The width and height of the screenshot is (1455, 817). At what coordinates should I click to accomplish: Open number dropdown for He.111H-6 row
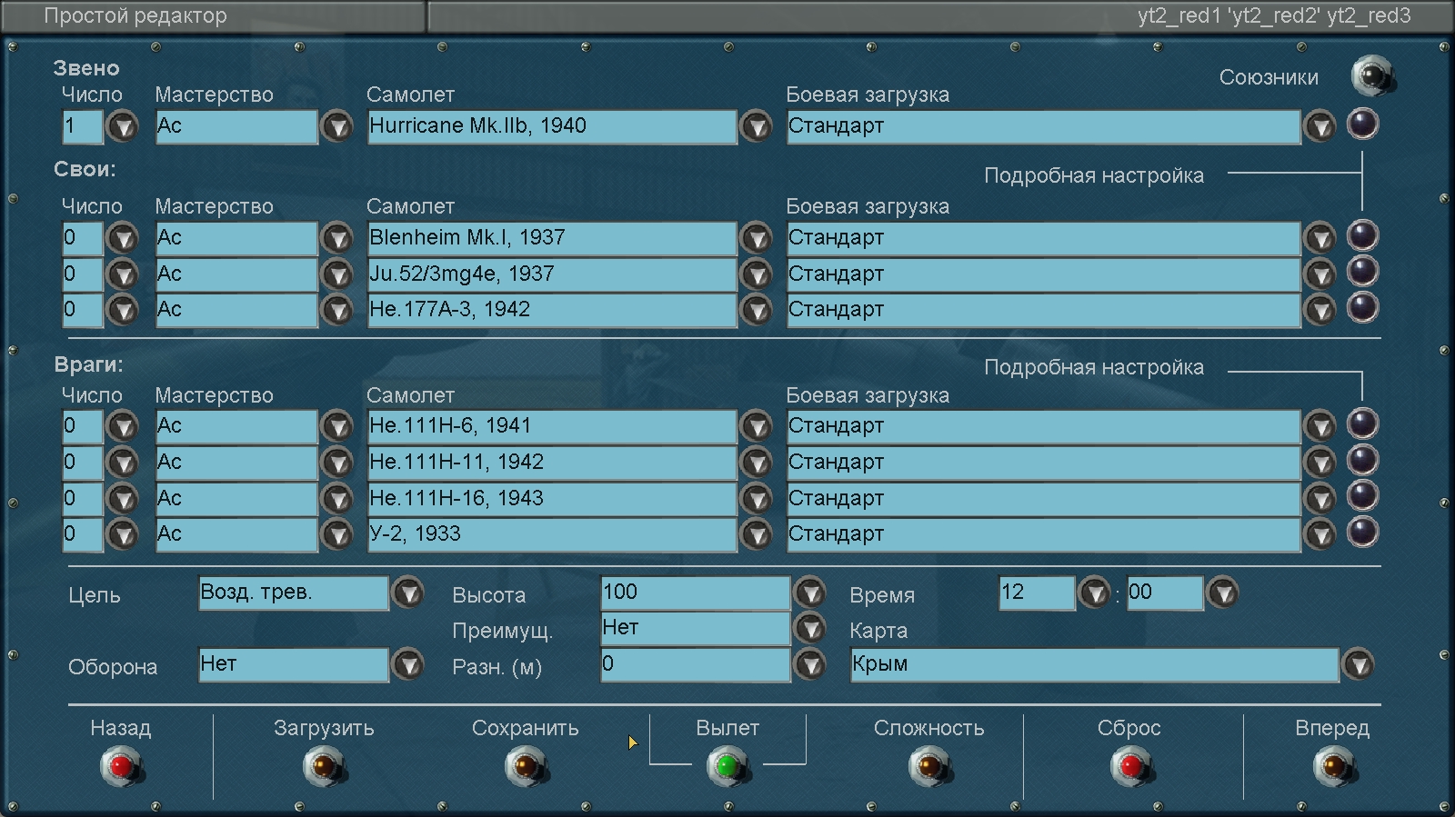coord(122,426)
